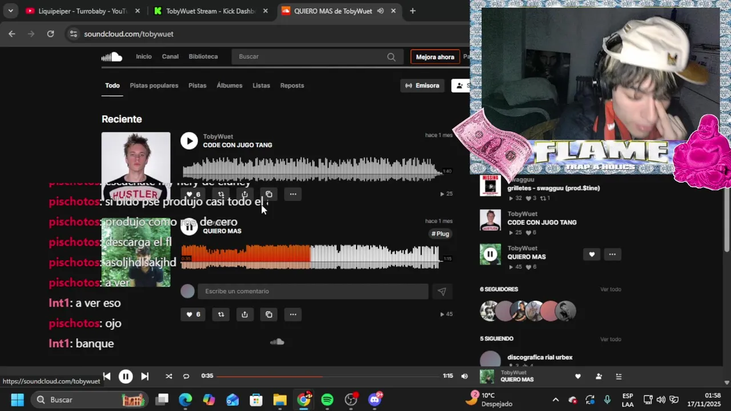Toggle repeat in the player bar
Screen dimensions: 731x411
coord(186,376)
